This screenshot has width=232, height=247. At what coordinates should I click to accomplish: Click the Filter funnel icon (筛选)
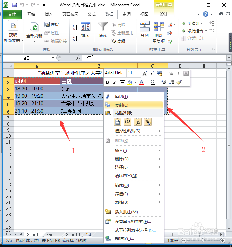(103, 26)
